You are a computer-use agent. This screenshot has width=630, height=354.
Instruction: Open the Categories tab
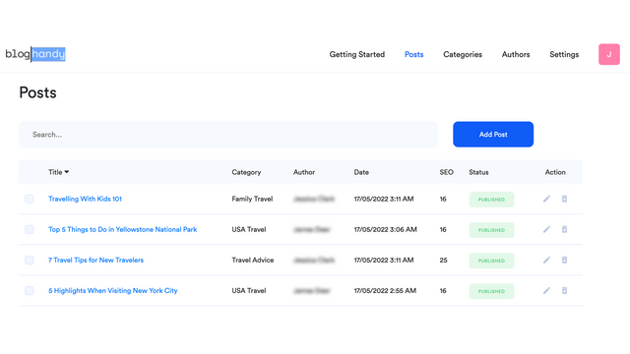pos(463,54)
